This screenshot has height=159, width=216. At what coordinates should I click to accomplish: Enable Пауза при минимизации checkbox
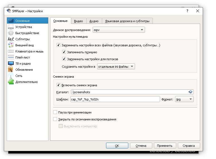click(55, 112)
